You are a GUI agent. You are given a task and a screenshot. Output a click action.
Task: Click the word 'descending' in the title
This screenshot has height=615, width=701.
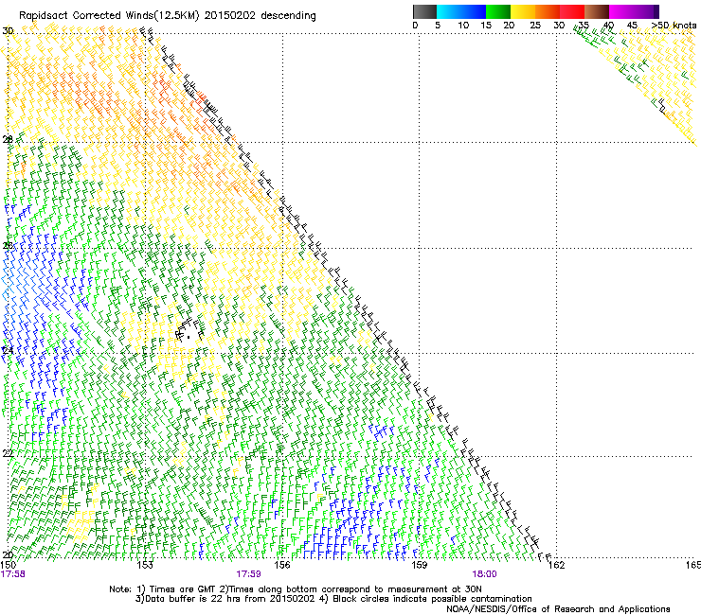(288, 16)
